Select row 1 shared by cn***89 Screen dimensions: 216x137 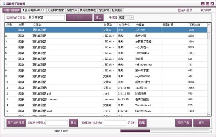106,30
